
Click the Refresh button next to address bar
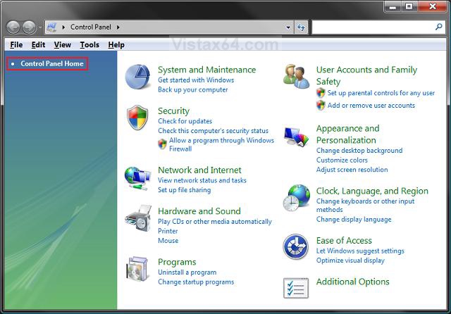[301, 27]
